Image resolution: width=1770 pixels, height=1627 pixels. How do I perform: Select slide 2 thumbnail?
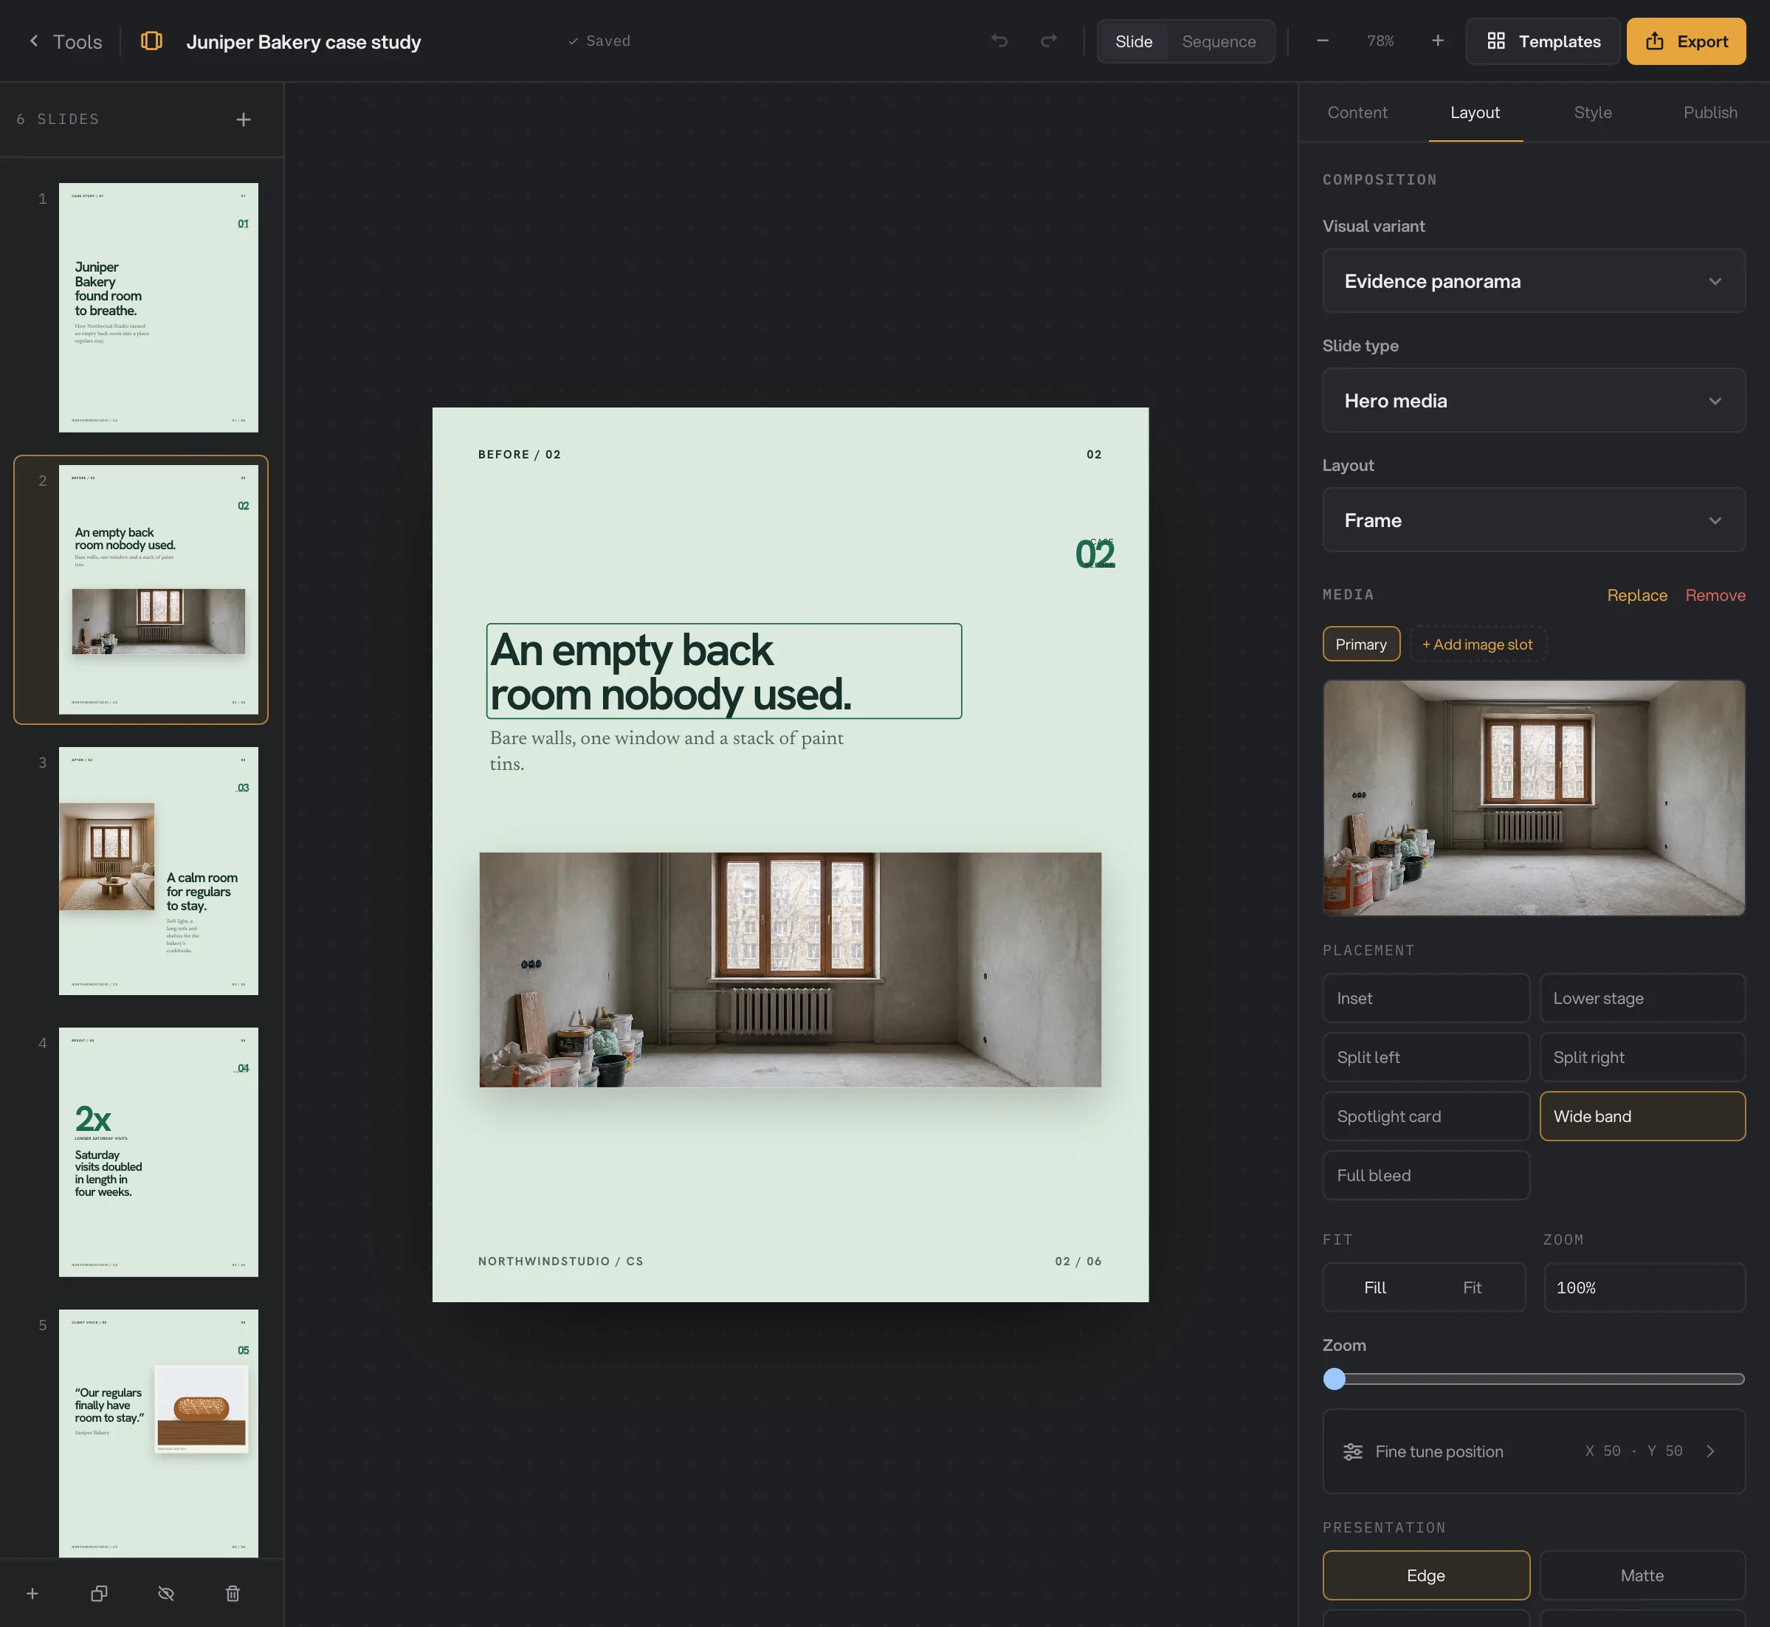pos(159,590)
